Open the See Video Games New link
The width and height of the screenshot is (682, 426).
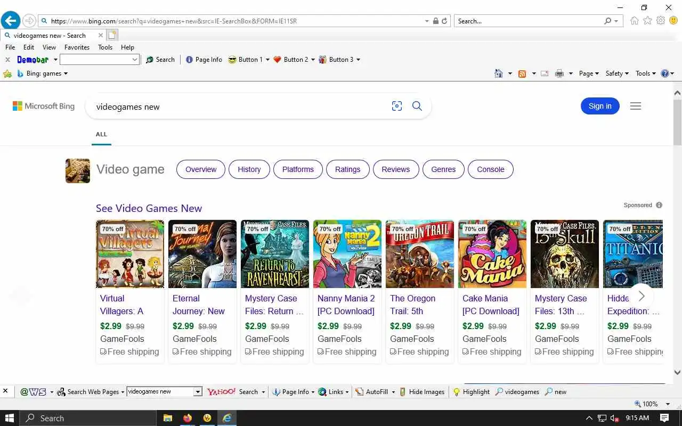pyautogui.click(x=149, y=208)
